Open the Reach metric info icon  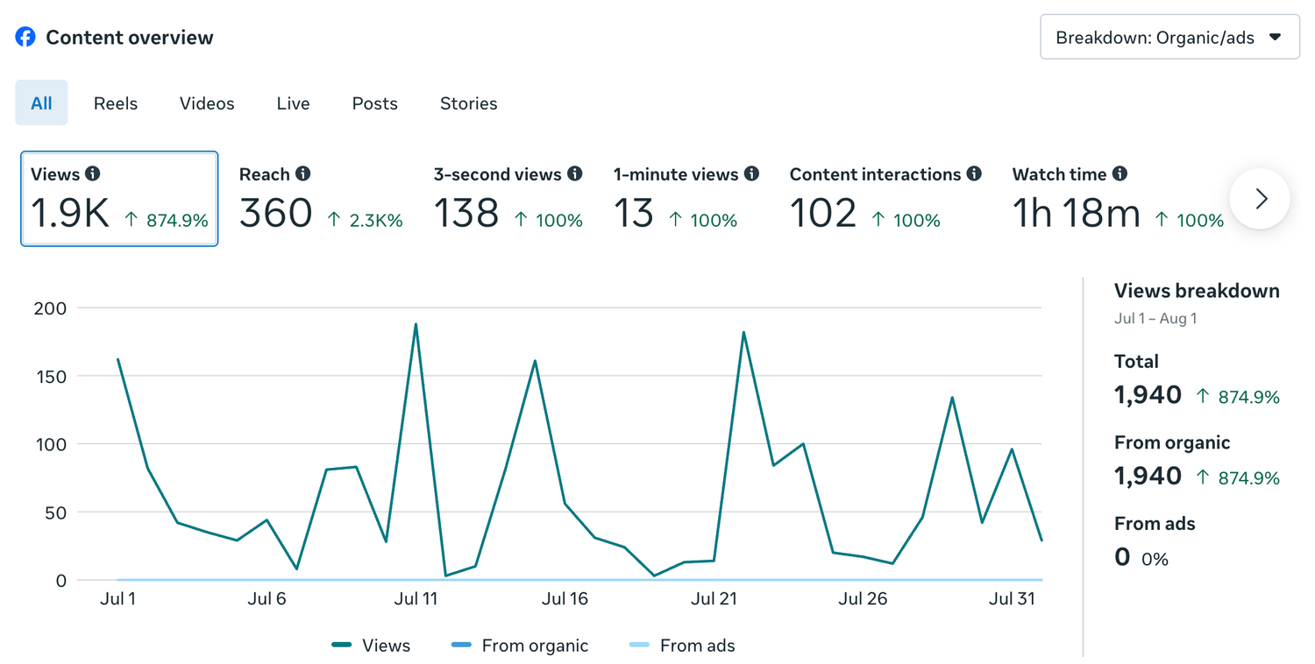tap(302, 173)
